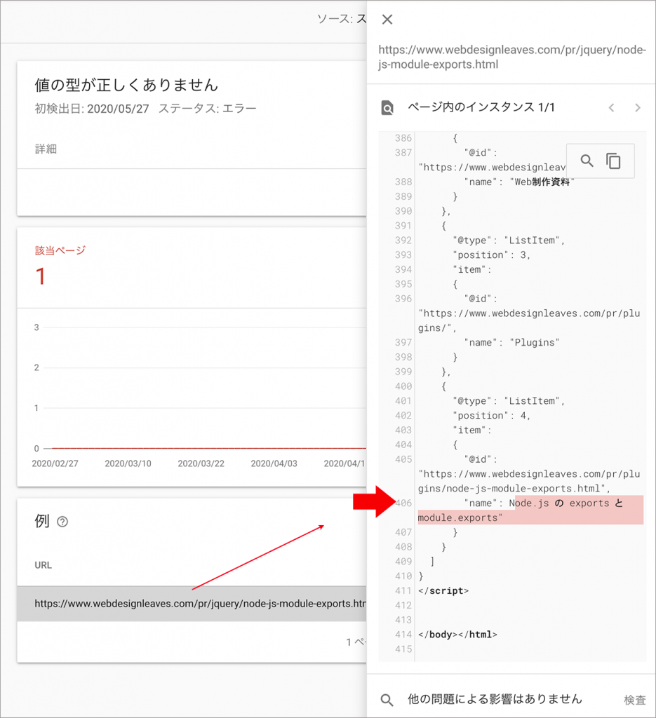Click the page instance inspect icon
The width and height of the screenshot is (656, 718).
click(x=387, y=108)
